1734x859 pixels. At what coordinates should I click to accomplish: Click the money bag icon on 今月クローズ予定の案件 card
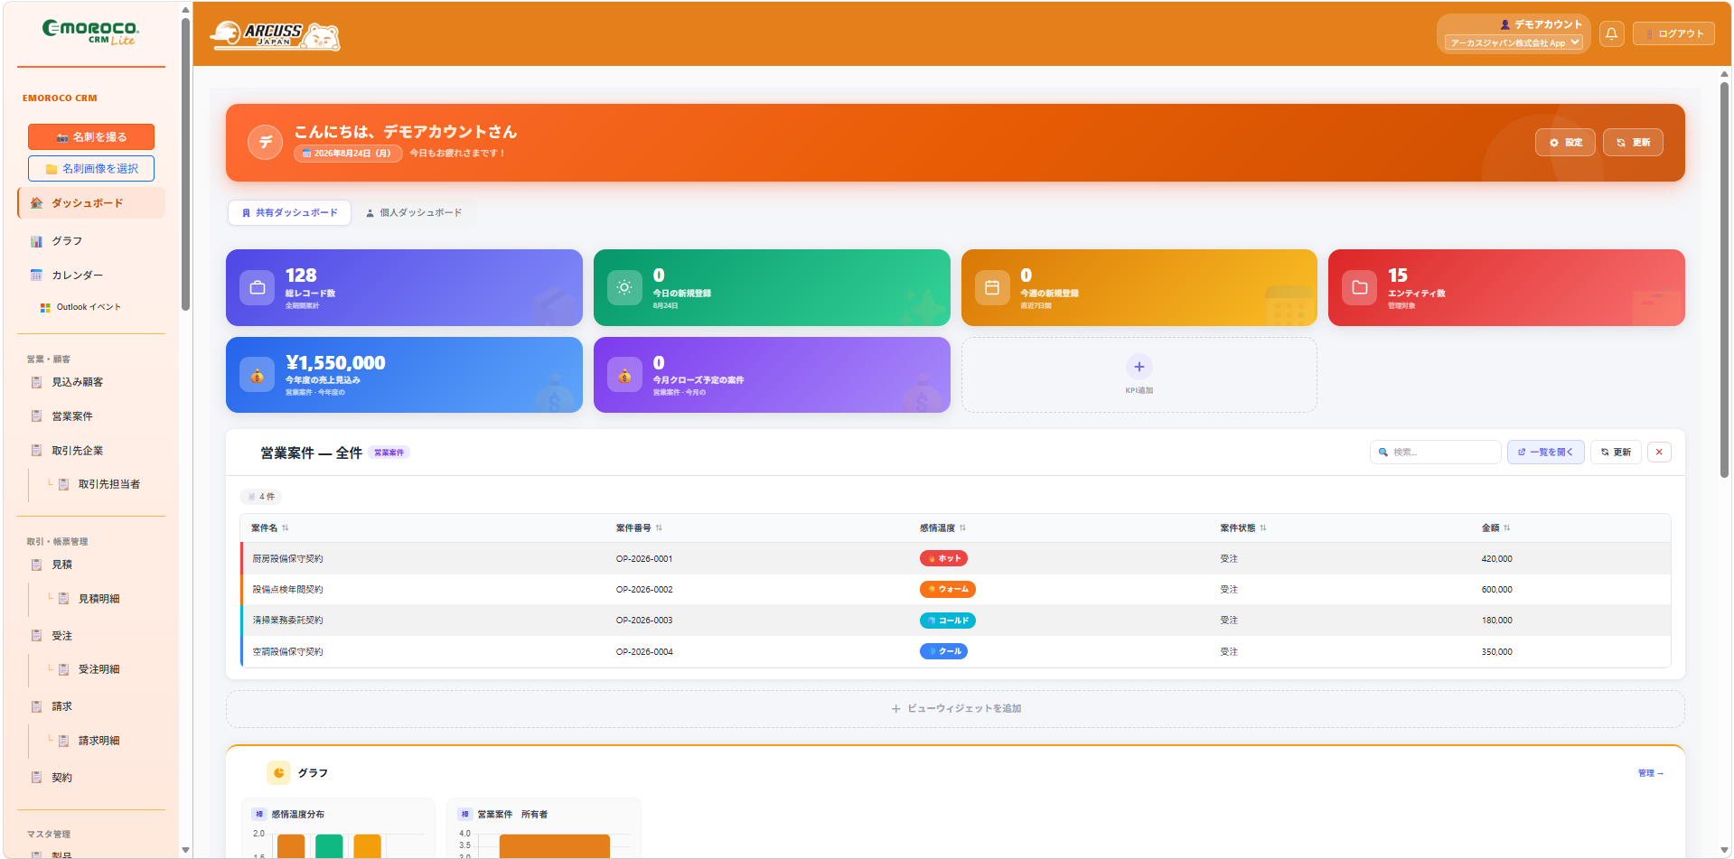[624, 375]
